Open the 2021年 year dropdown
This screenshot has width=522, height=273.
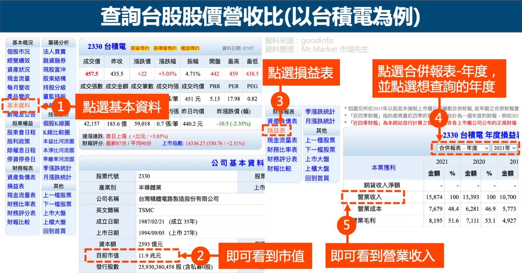pyautogui.click(x=505, y=148)
